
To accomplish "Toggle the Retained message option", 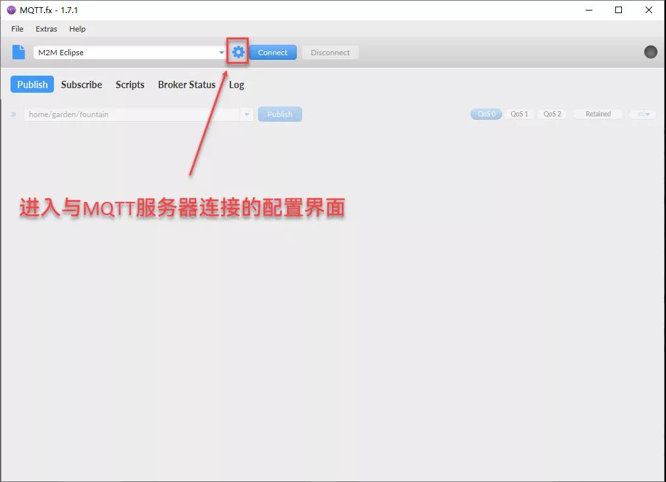I will 598,114.
